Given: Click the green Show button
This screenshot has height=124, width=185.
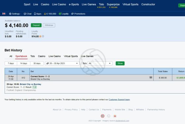Looking at the screenshot, I should (x=120, y=63).
